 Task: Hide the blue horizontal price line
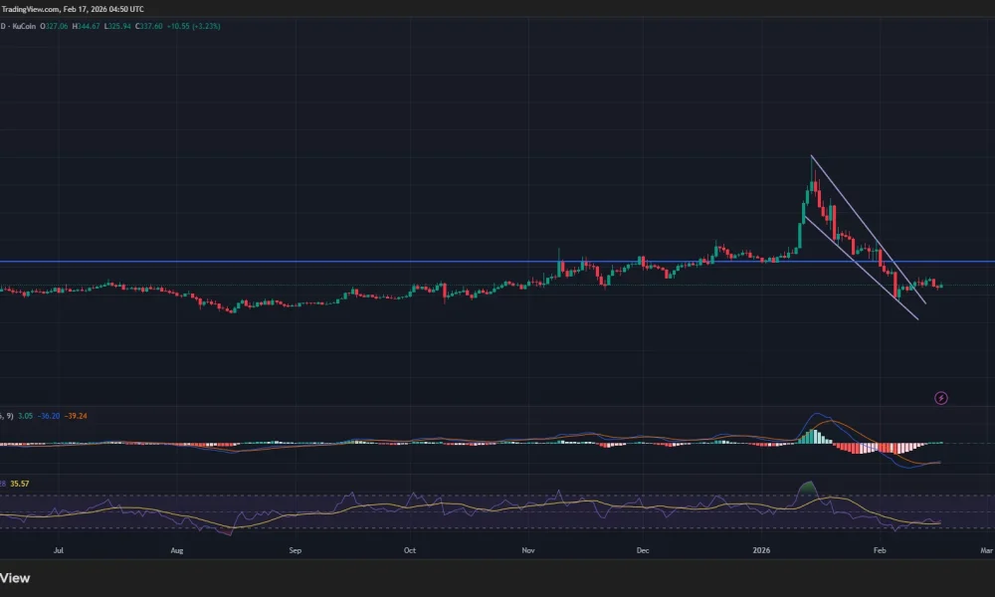click(398, 262)
